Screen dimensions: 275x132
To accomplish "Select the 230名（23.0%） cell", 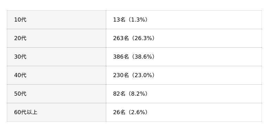I will (x=184, y=75).
